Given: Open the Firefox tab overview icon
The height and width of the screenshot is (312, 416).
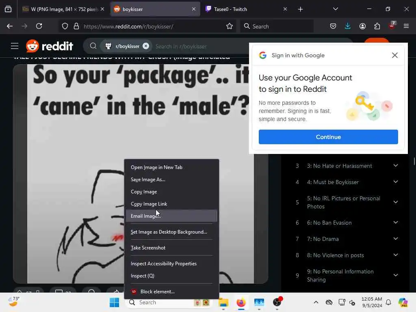Looking at the screenshot, I should 8,9.
